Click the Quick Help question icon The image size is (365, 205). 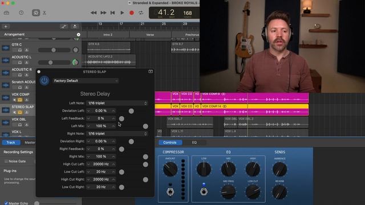21,13
